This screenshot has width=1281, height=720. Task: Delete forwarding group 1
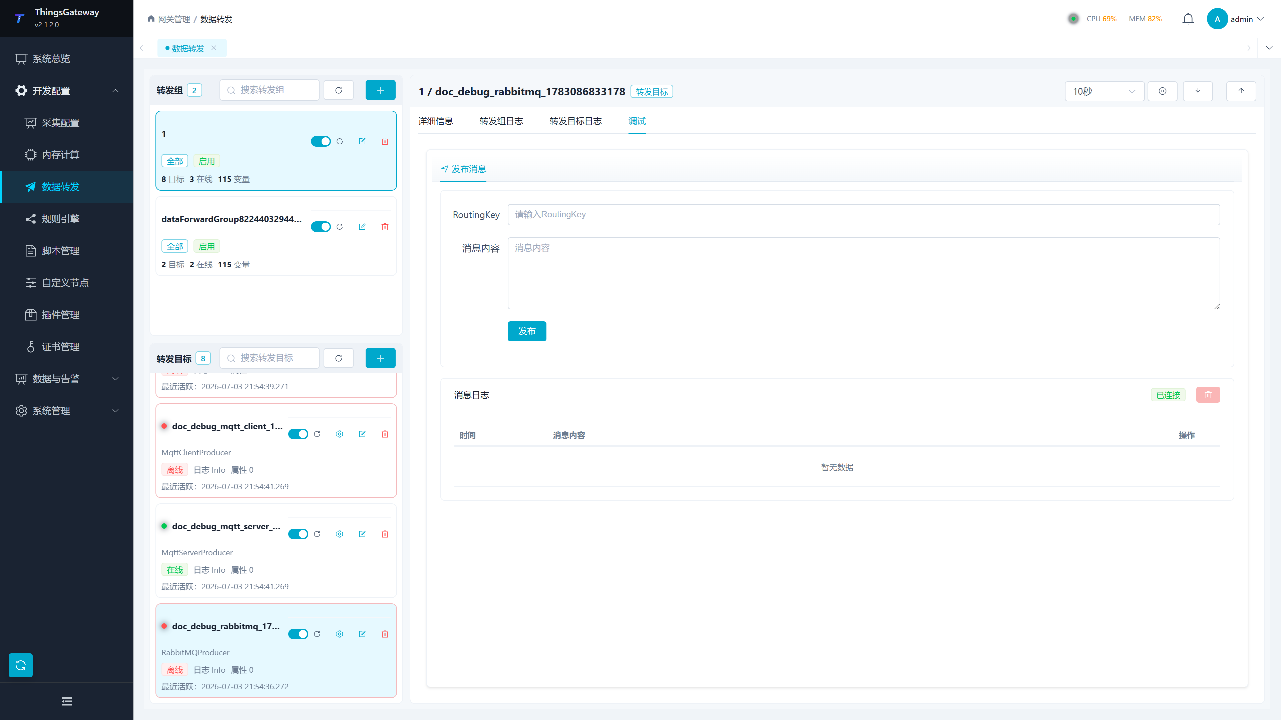[x=385, y=142]
